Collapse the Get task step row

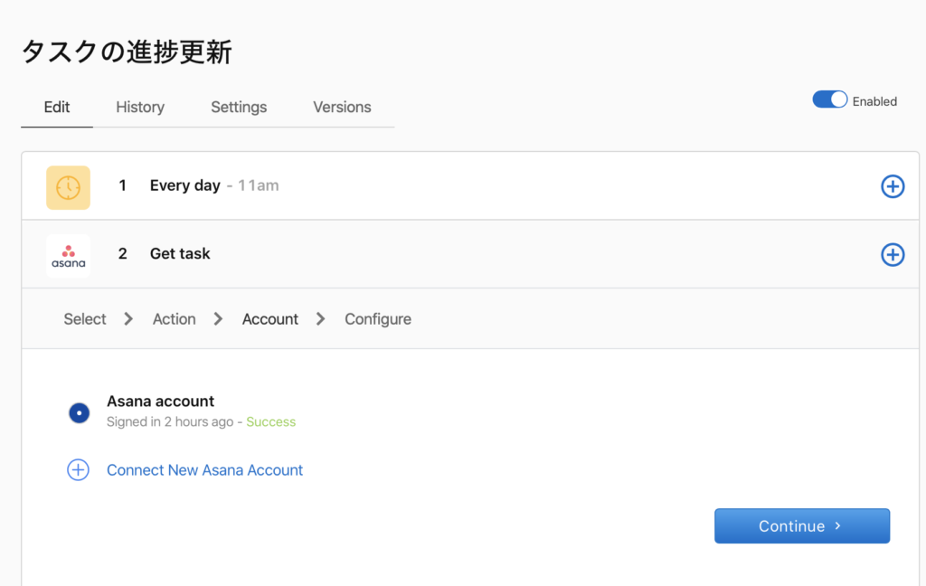tap(180, 254)
